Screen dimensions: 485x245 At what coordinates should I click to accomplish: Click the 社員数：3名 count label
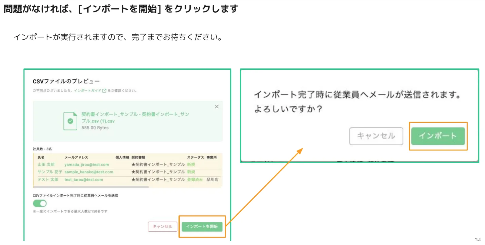(42, 149)
